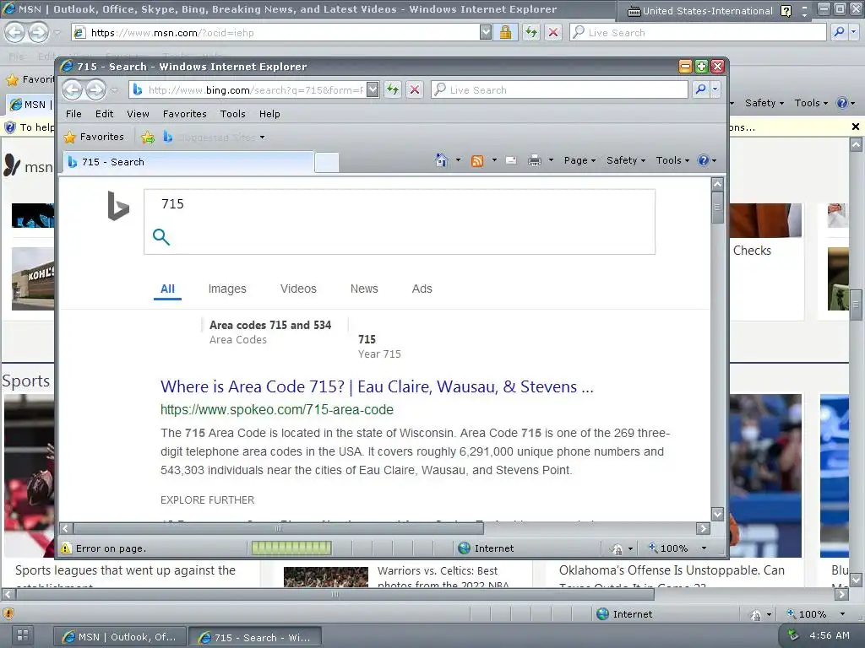
Task: Click Stop red X in MSN window
Action: point(552,33)
